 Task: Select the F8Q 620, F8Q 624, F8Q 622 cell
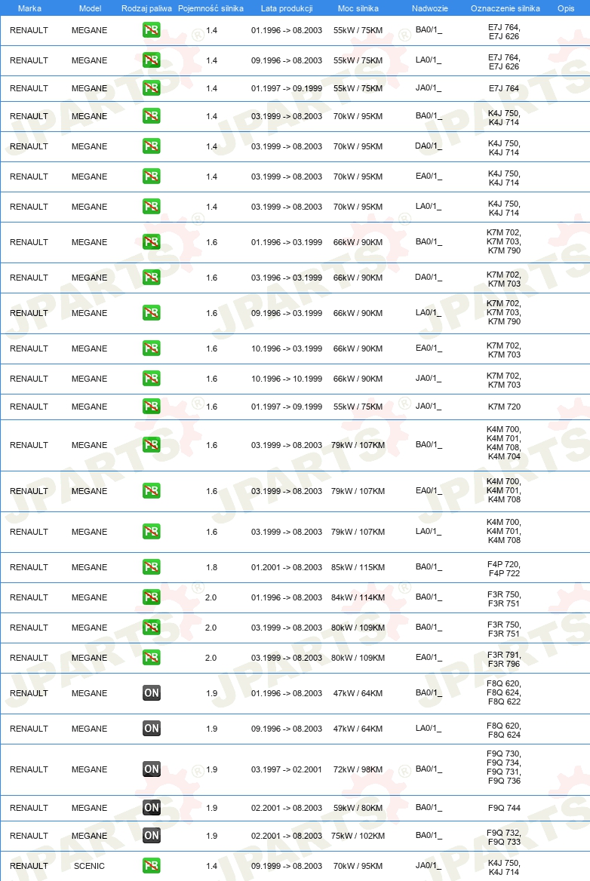tap(504, 692)
